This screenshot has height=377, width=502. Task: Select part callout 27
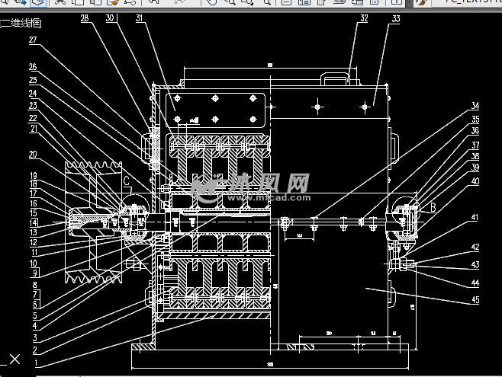point(33,40)
